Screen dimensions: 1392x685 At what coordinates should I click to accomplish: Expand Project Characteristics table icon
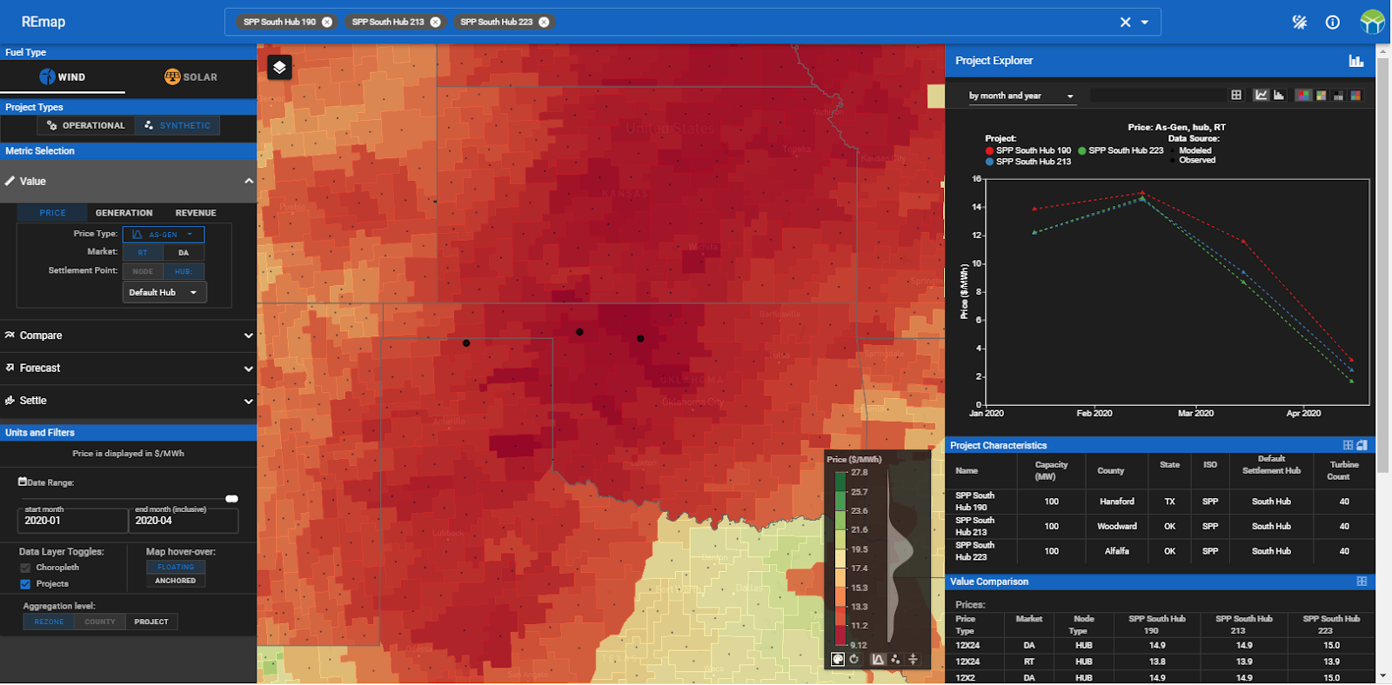click(x=1348, y=445)
